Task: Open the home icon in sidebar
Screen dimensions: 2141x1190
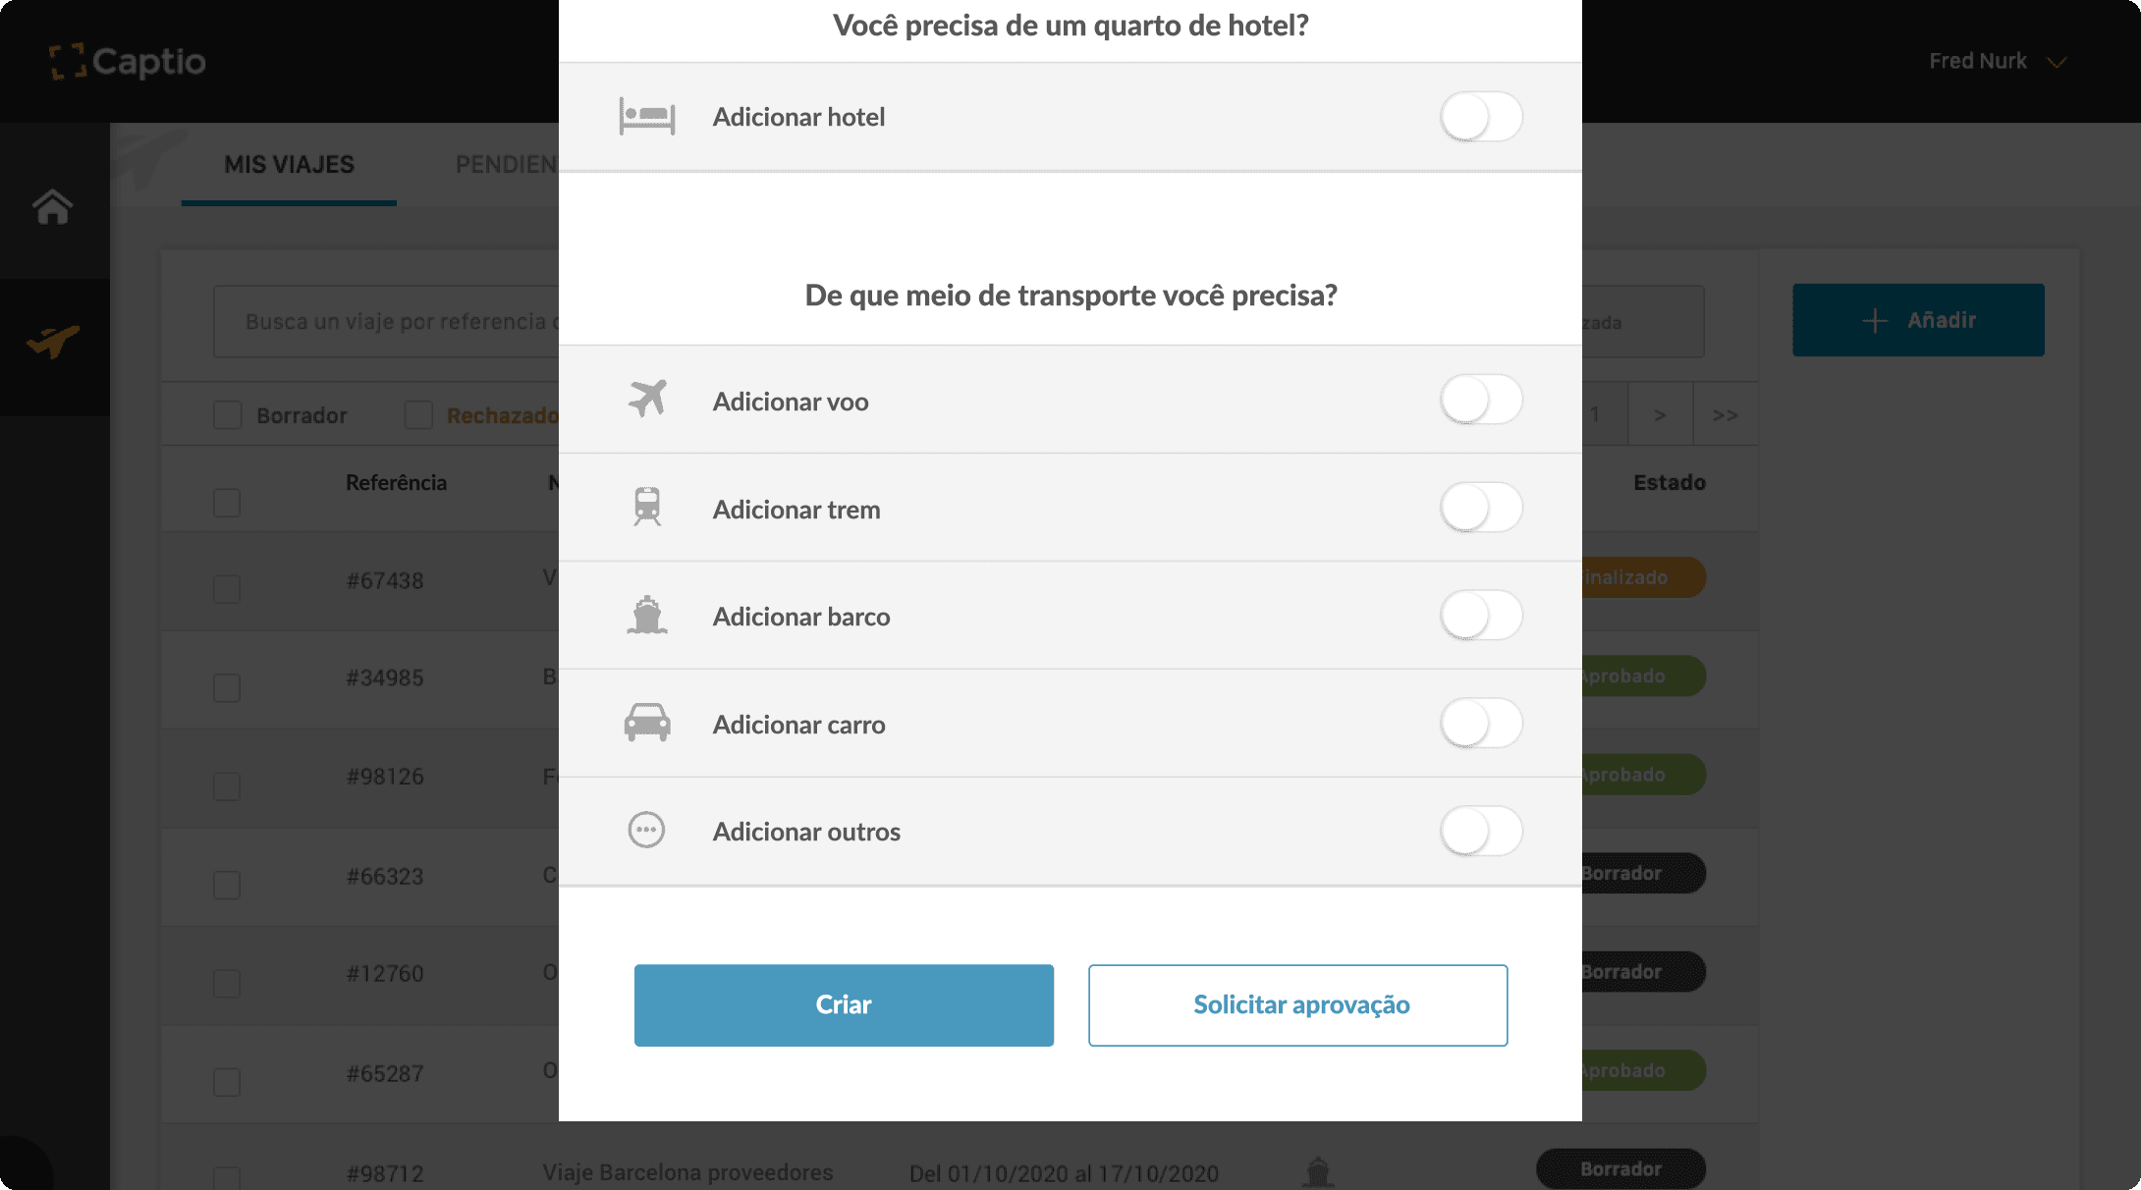Action: [x=53, y=206]
